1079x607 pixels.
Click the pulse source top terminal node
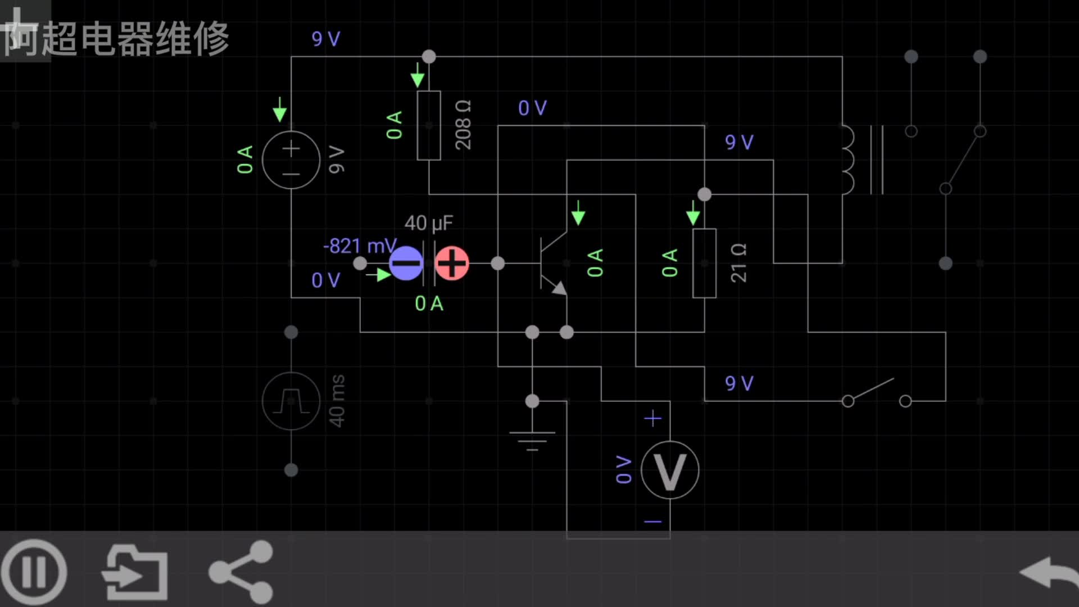291,332
